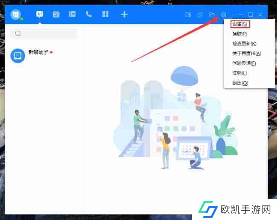Open the calendar schedule icon
The width and height of the screenshot is (277, 220).
[56, 14]
